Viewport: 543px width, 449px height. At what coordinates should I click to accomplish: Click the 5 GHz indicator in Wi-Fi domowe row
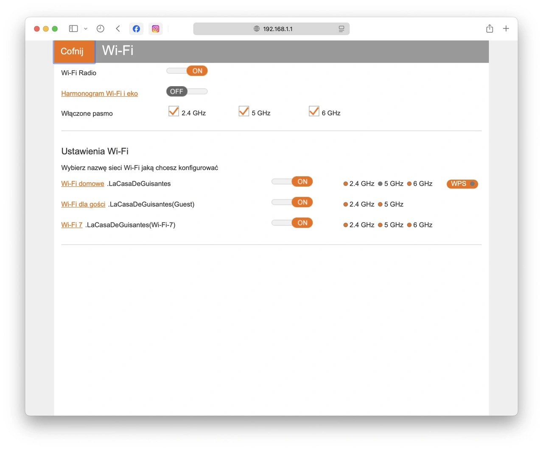[x=391, y=184]
